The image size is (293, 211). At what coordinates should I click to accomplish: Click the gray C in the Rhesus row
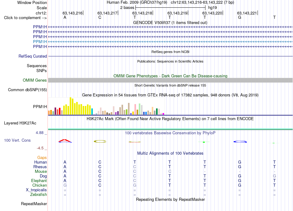point(135,167)
